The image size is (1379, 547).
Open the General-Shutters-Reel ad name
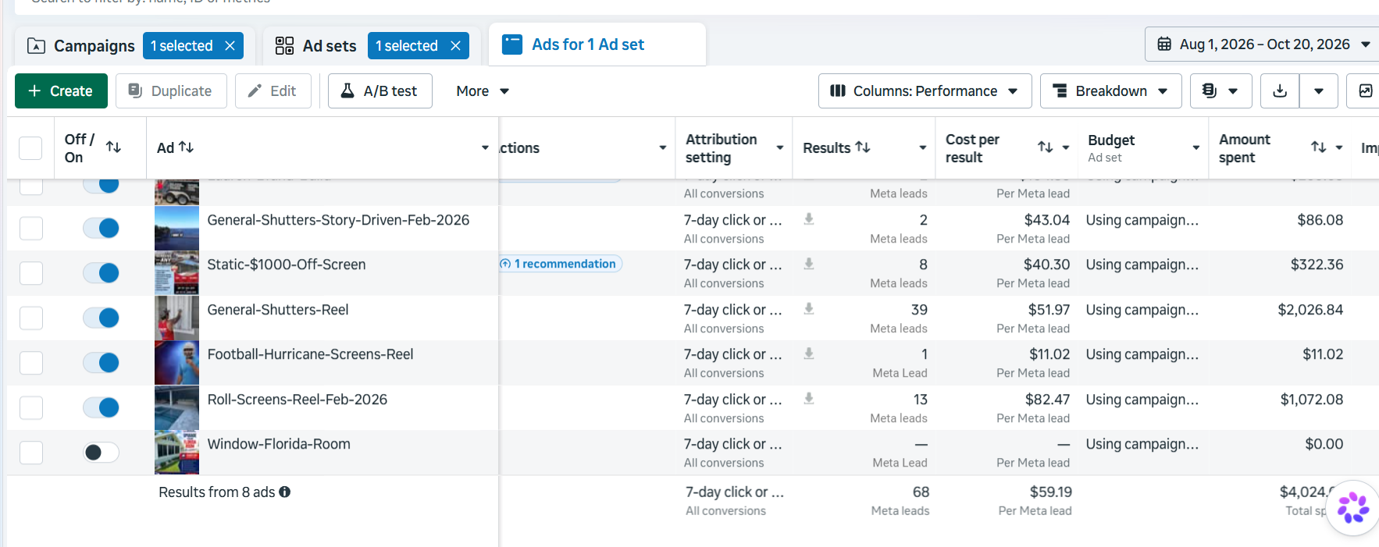(278, 310)
